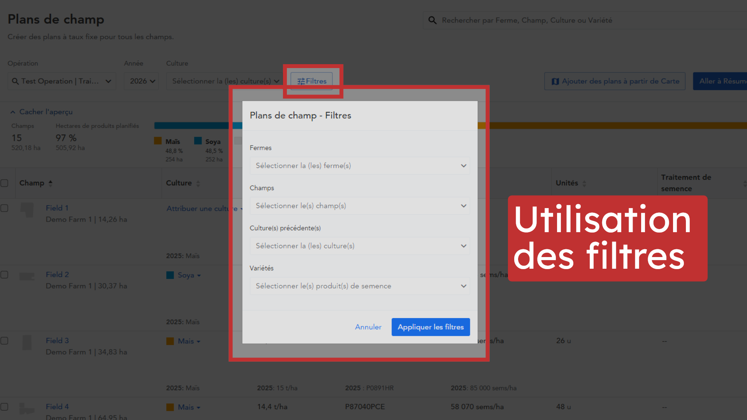Click the 26 u units cell

tap(563, 341)
